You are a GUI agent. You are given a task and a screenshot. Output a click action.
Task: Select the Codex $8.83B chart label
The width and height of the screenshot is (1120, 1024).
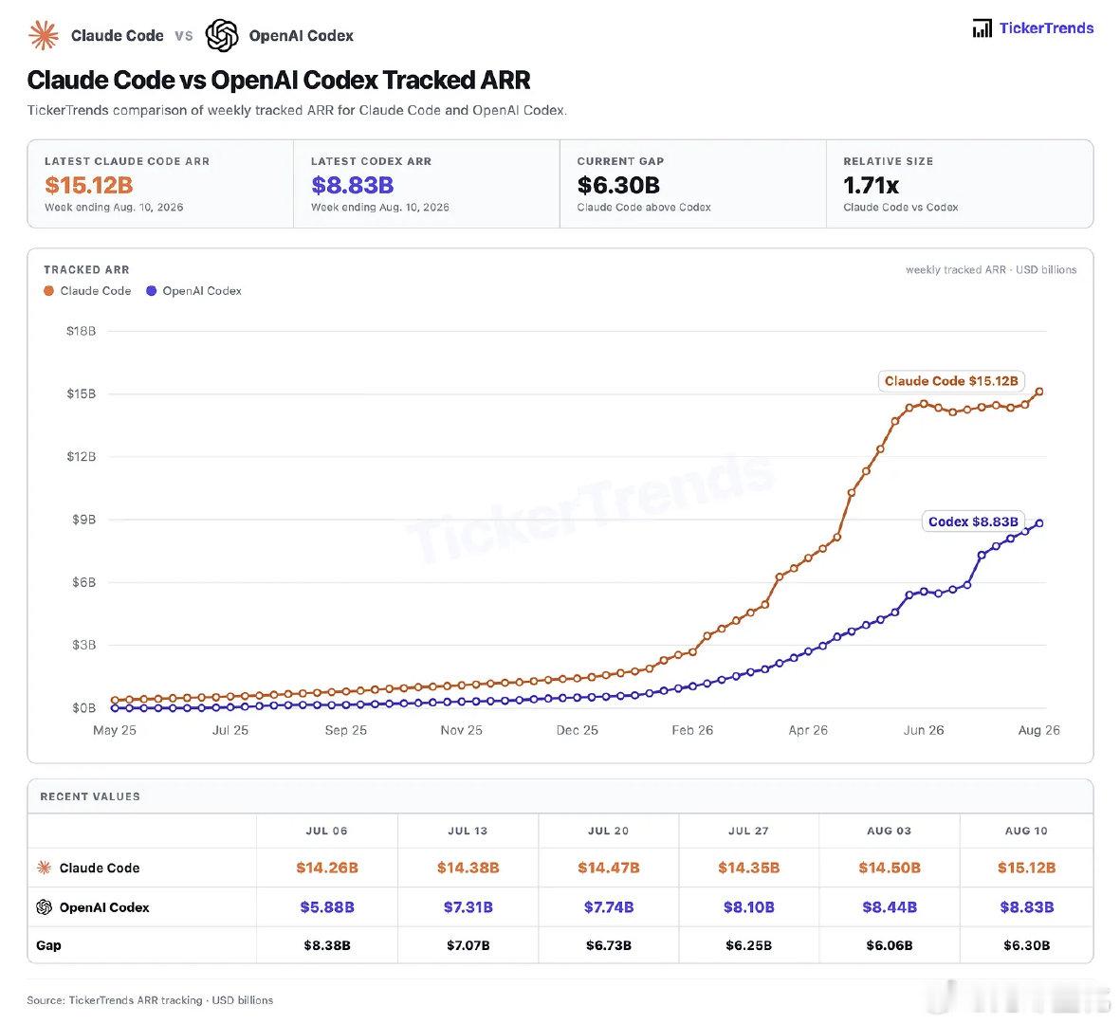(973, 521)
